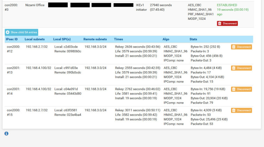The height and width of the screenshot is (147, 264).
Task: Disconnect child SA con2001 #14
Action: 241,89
